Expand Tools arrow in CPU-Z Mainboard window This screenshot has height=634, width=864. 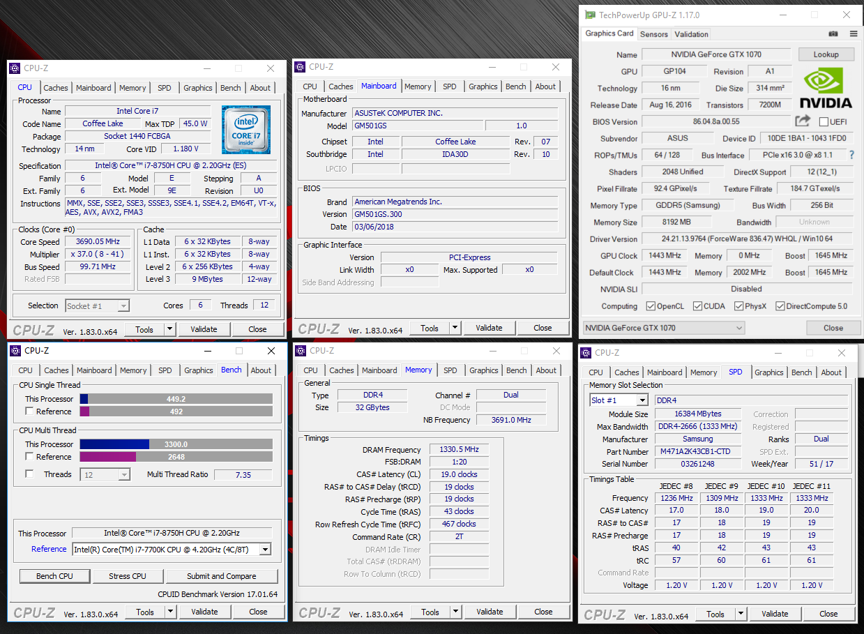[x=455, y=328]
